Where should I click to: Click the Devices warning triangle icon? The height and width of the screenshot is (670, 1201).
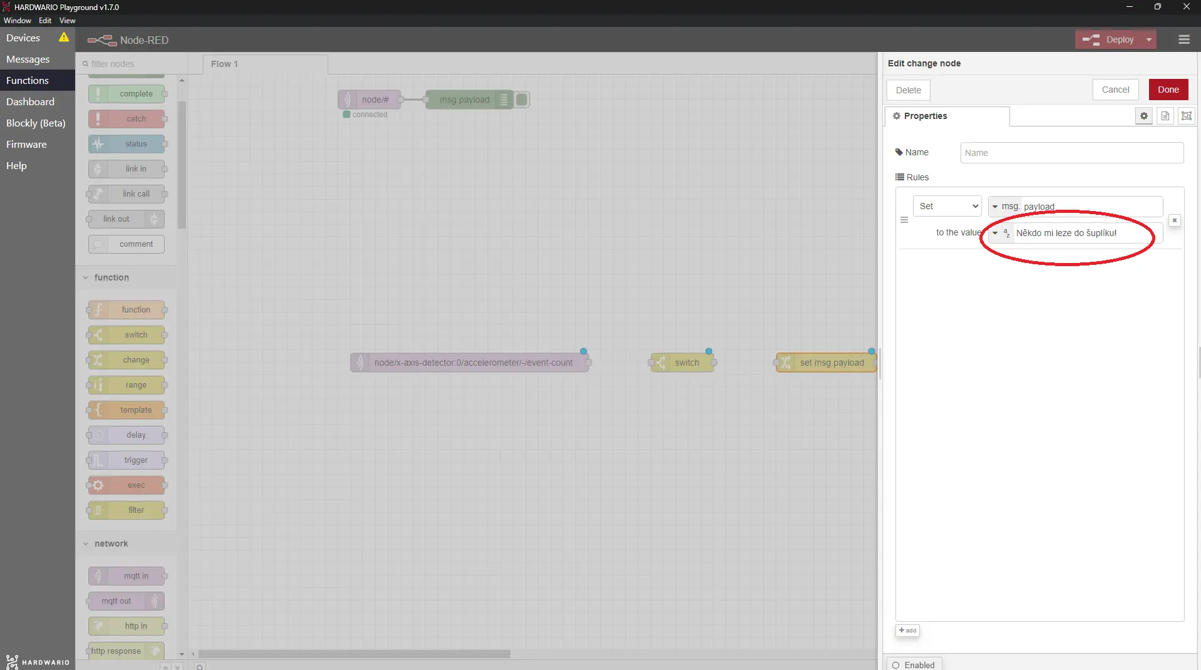tap(64, 38)
